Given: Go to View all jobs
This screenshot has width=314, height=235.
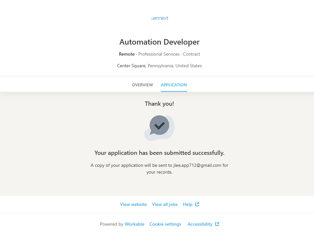Looking at the screenshot, I should pos(165,204).
